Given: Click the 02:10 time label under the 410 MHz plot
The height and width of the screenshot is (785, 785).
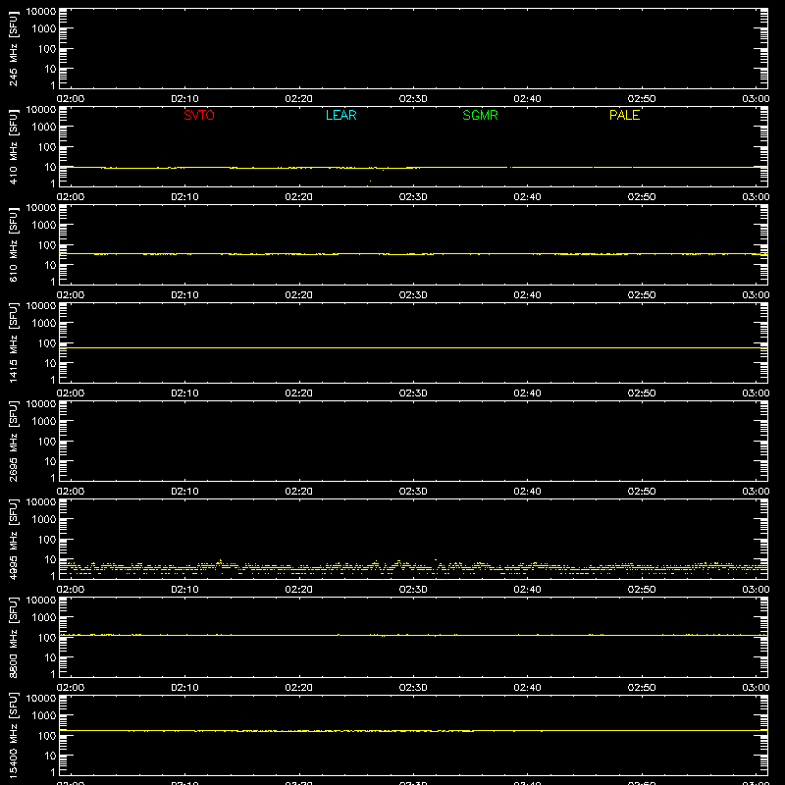Looking at the screenshot, I should tap(184, 197).
